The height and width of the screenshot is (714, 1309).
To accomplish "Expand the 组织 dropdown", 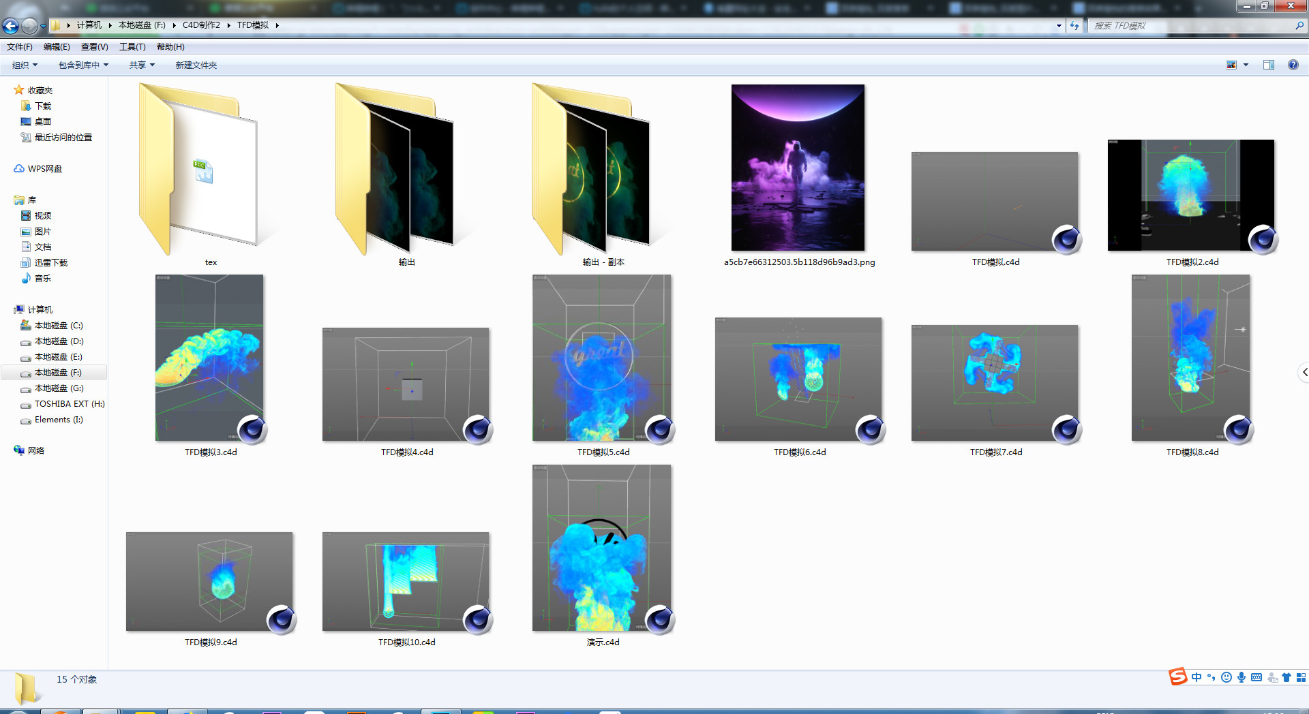I will pyautogui.click(x=25, y=65).
